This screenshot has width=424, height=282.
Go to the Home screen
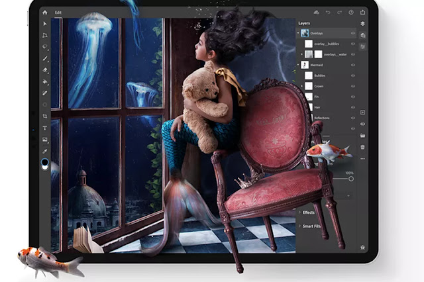(x=45, y=13)
